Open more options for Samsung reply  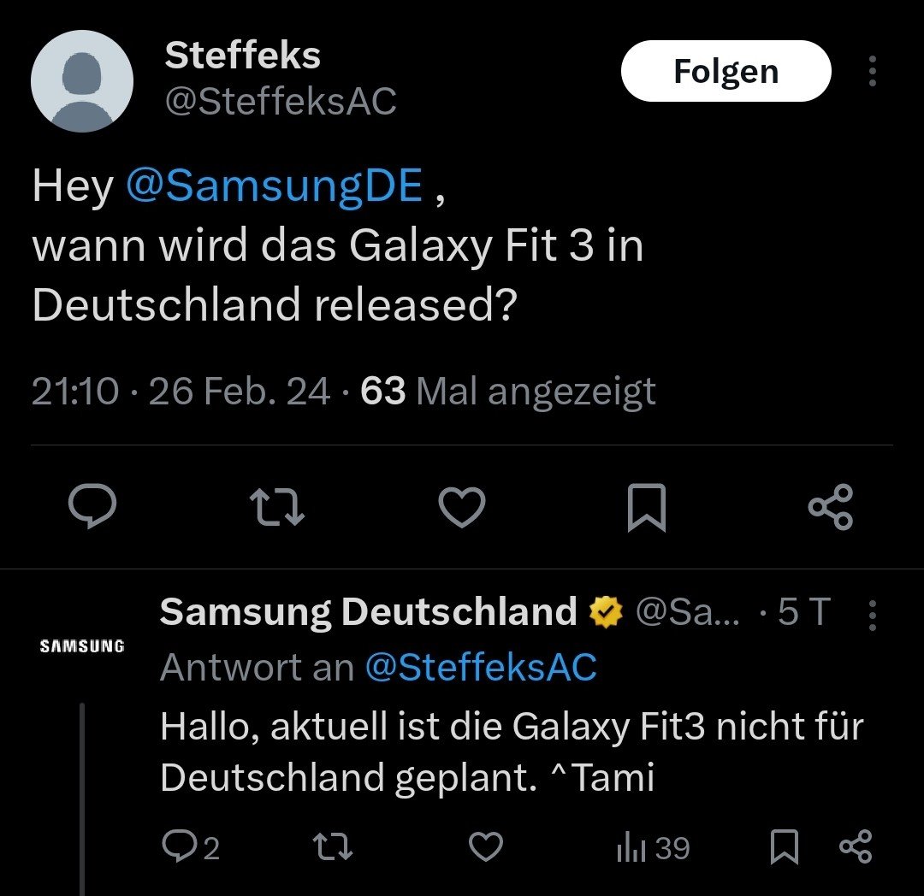872,614
